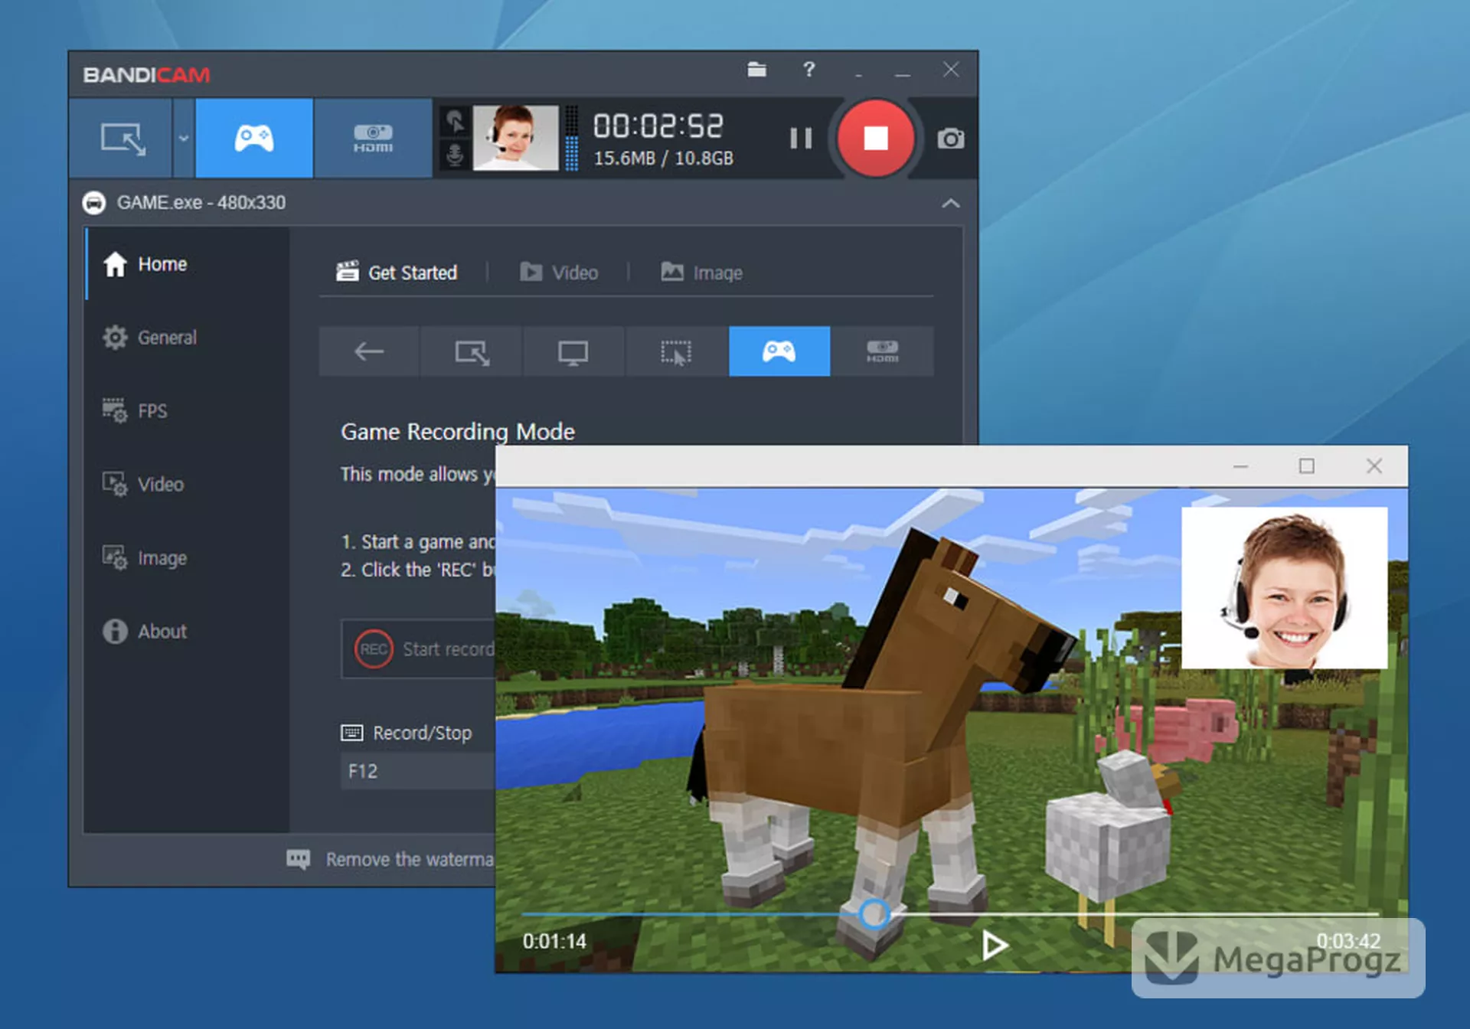Choose fullscreen monitor mode icon
Viewport: 1470px width, 1029px height.
(x=573, y=351)
